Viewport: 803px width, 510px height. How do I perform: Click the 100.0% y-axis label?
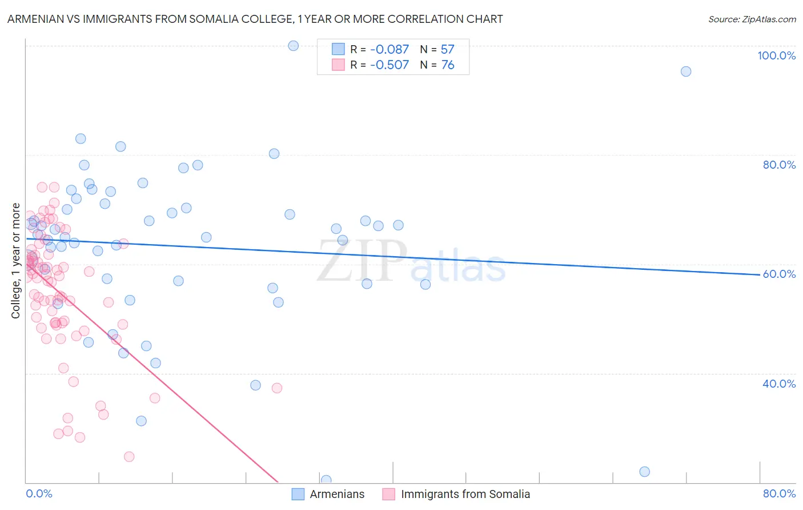coord(777,55)
